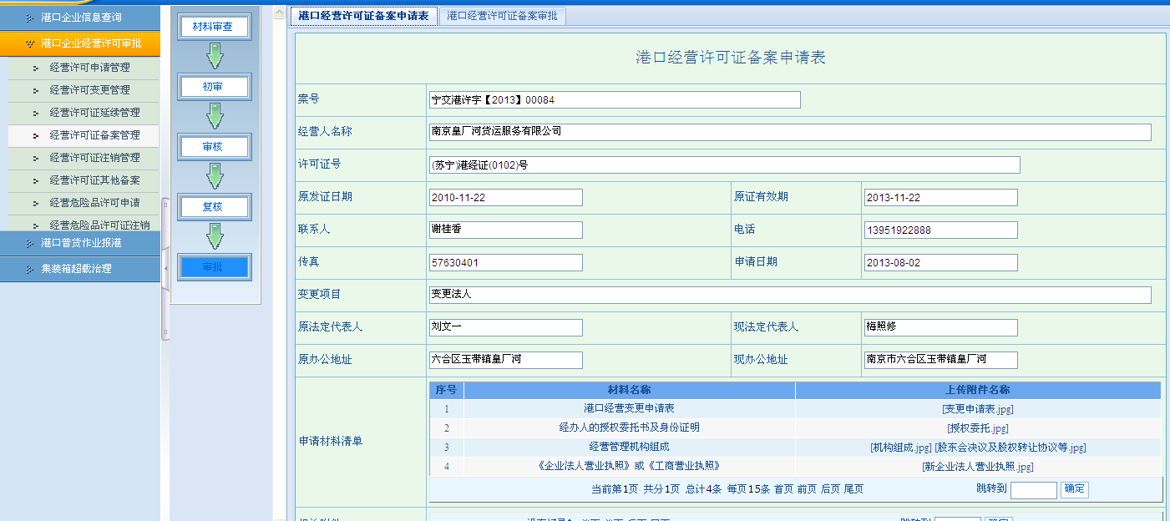
Task: Click the 跳转到 page number input
Action: click(x=1033, y=490)
